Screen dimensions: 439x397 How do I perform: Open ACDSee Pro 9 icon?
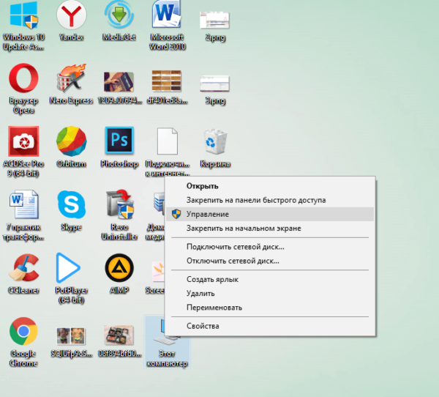[x=23, y=141]
